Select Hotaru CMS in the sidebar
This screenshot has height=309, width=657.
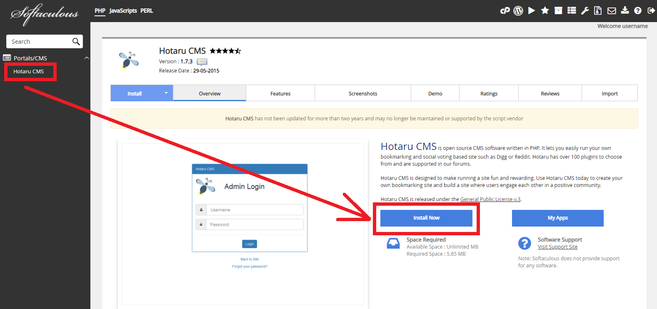point(29,71)
